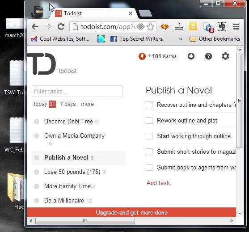Check off Rework outline and plot
The image size is (249, 232).
pyautogui.click(x=149, y=121)
